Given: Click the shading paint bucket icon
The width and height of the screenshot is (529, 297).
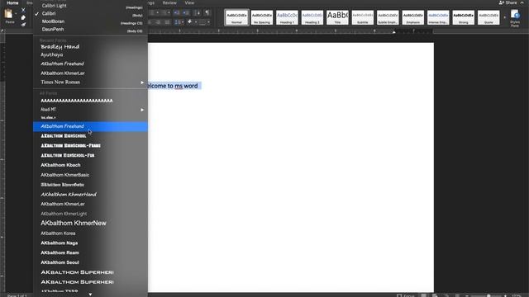Looking at the screenshot, I should point(189,22).
